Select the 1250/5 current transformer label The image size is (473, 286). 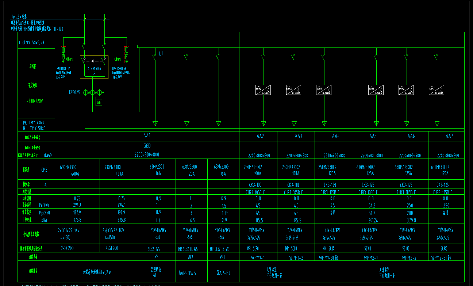click(x=74, y=92)
